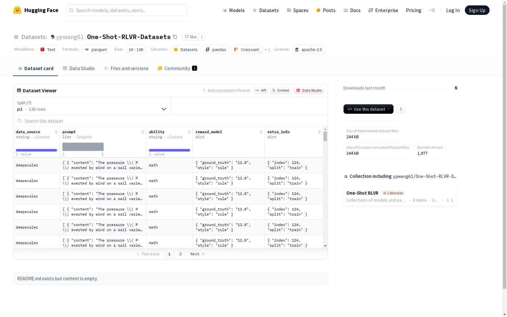Select page 1 in the pagination
The width and height of the screenshot is (507, 317).
(169, 254)
